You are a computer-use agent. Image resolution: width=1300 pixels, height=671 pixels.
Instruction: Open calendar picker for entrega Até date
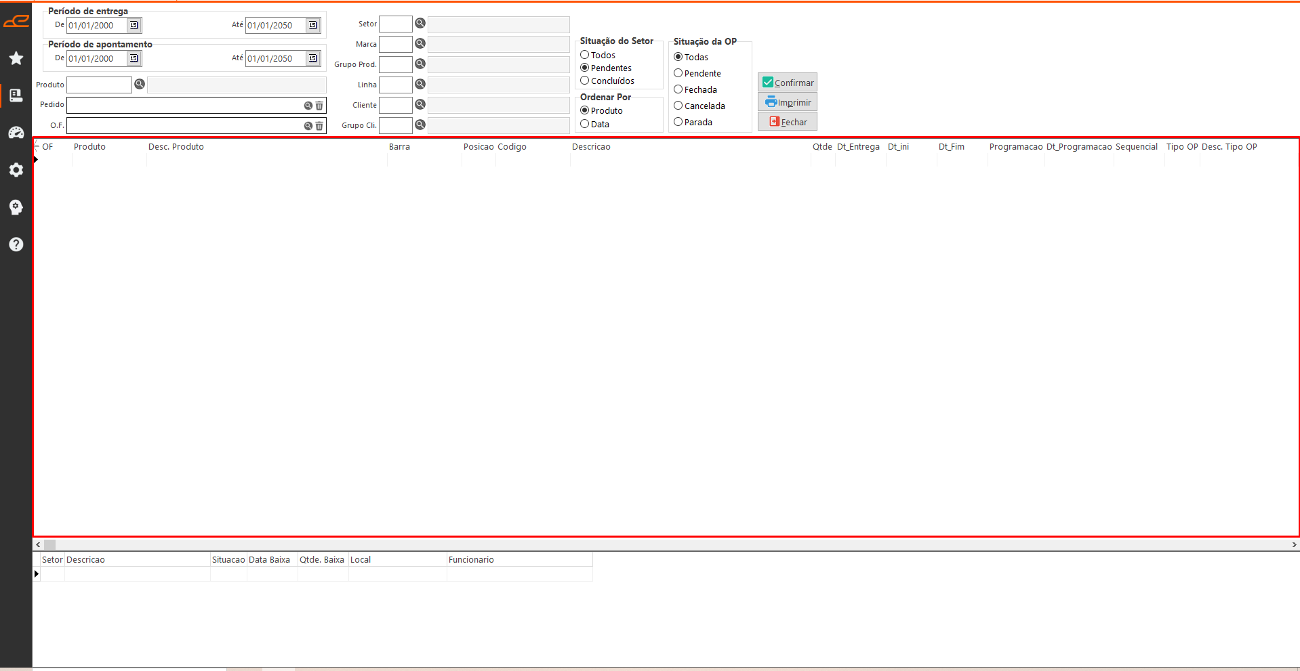(312, 25)
